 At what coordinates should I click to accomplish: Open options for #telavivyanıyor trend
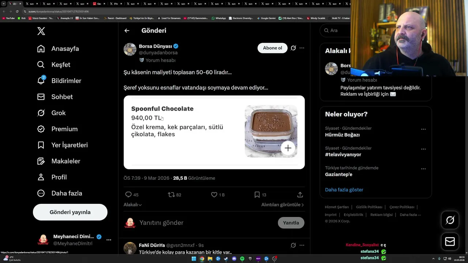click(x=423, y=149)
